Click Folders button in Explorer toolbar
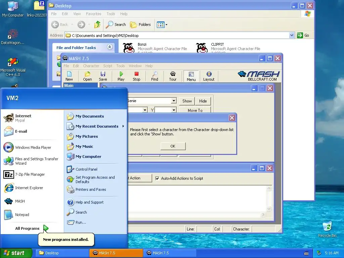Screen dimensions: 344x258 click(x=140, y=25)
